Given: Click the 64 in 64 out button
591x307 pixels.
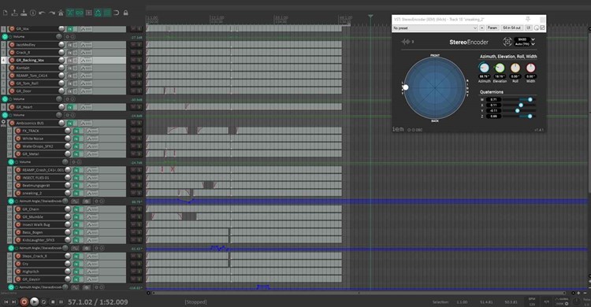Looking at the screenshot, I should tap(511, 28).
